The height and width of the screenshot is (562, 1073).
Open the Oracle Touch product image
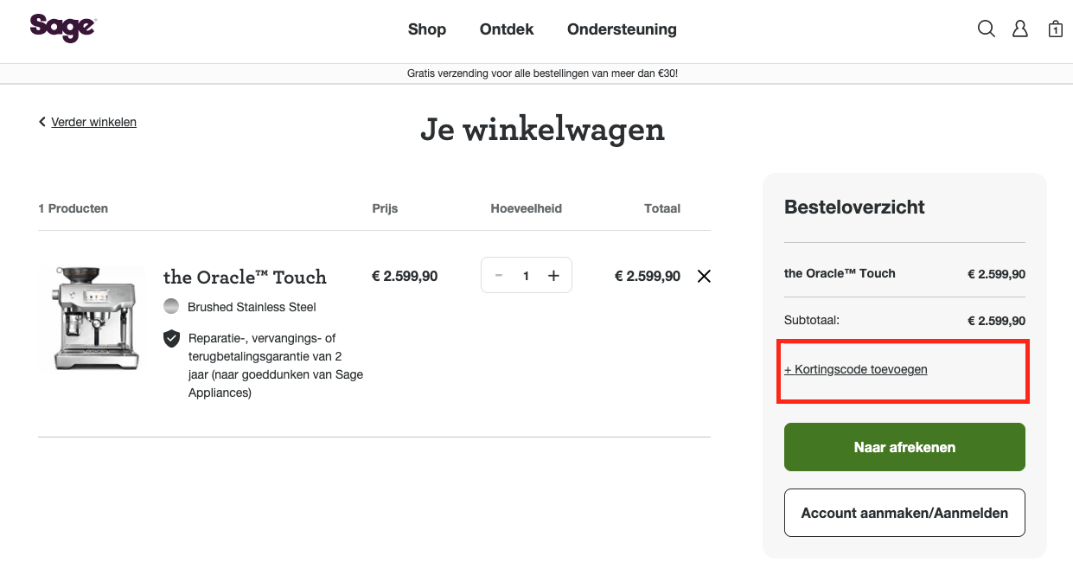[x=94, y=316]
